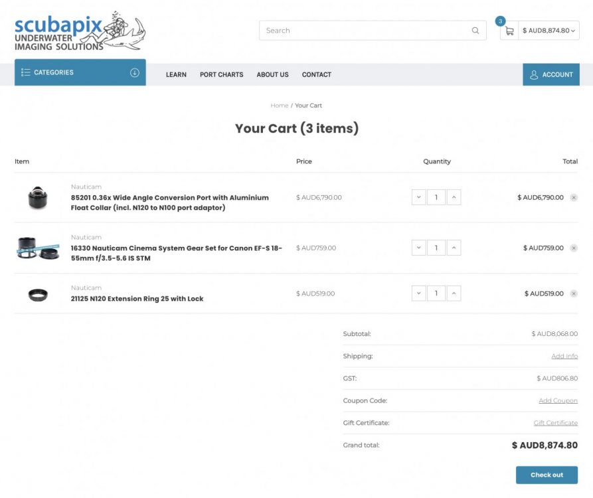Click the Your Cart breadcrumb
The image size is (593, 498).
click(x=308, y=106)
